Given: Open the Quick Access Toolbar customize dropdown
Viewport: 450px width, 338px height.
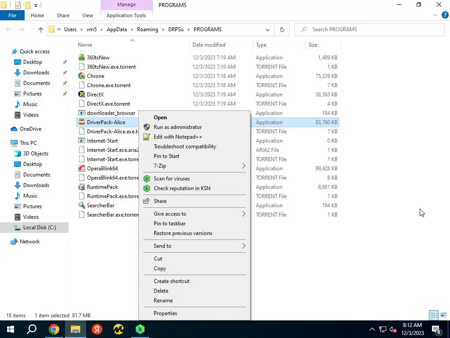Looking at the screenshot, I should click(x=36, y=5).
